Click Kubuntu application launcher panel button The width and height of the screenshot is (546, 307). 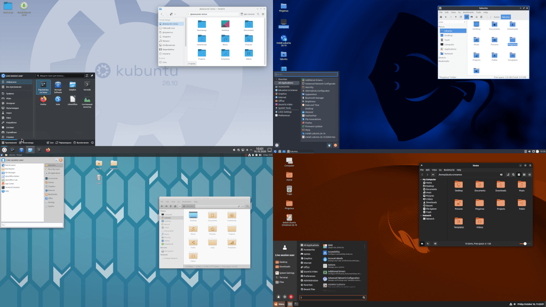(x=5, y=150)
